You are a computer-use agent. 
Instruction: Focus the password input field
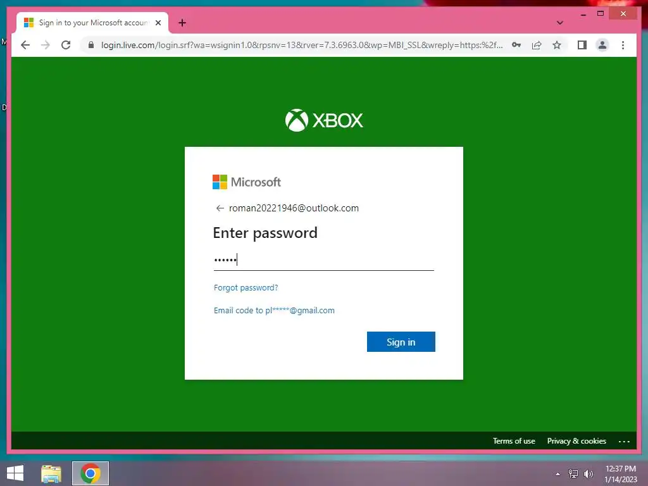[x=323, y=259]
